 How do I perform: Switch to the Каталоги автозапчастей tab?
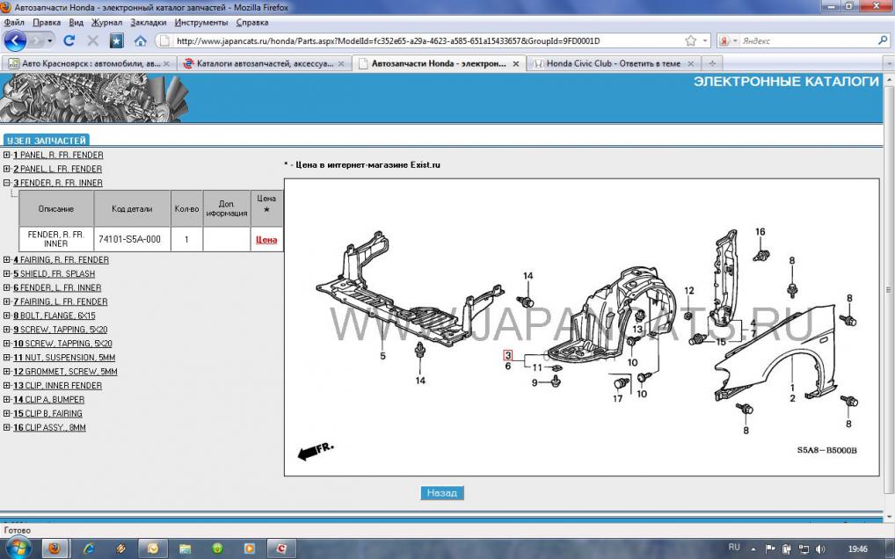(x=263, y=63)
